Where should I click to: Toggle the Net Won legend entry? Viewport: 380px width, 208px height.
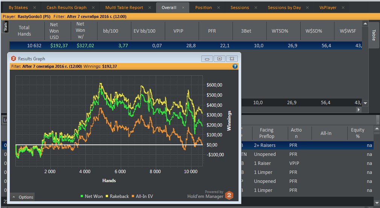pos(91,196)
